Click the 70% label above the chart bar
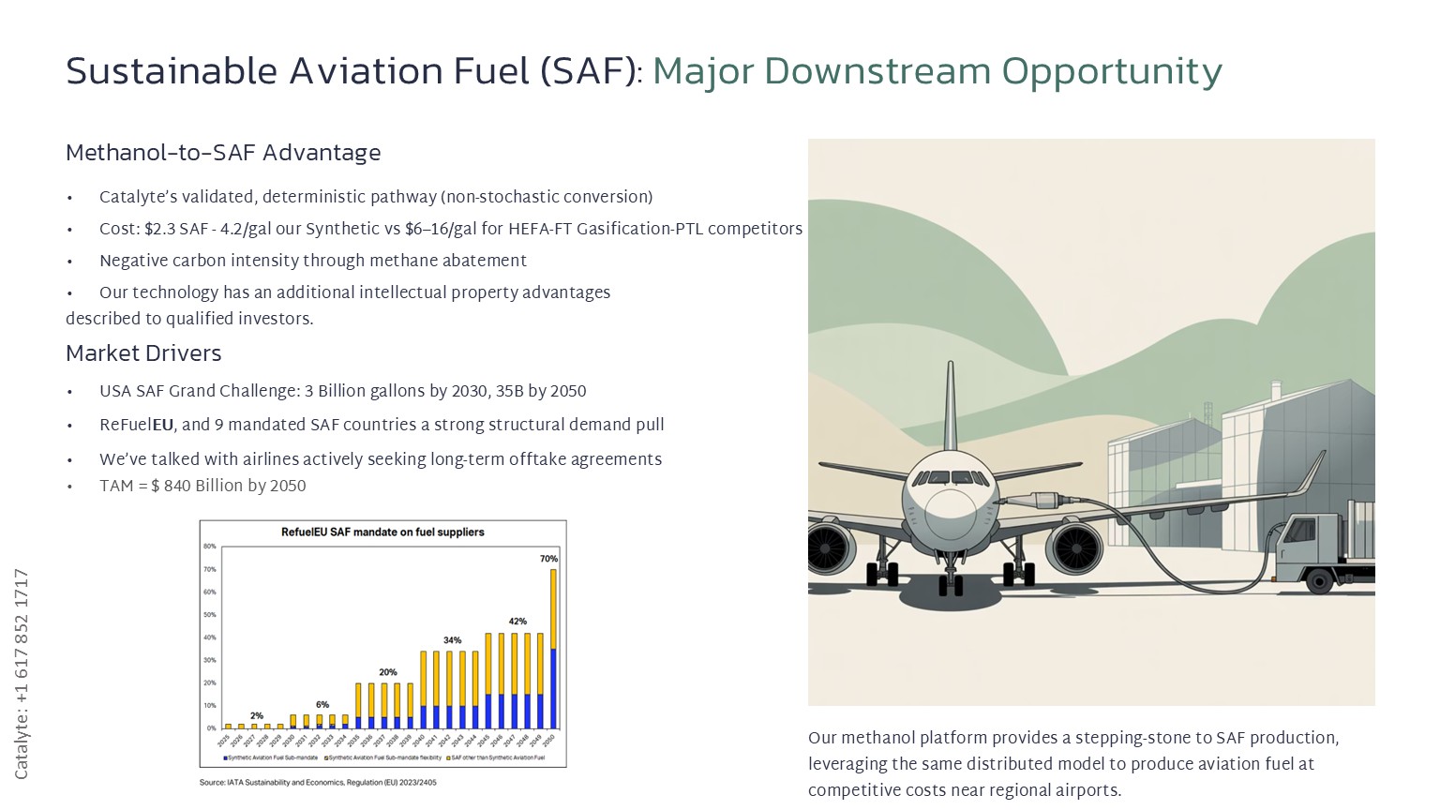 (548, 559)
